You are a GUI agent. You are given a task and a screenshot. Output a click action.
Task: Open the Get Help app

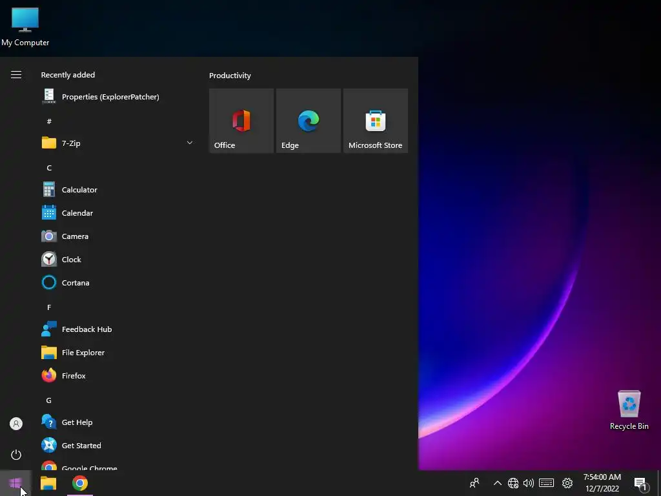pyautogui.click(x=117, y=422)
